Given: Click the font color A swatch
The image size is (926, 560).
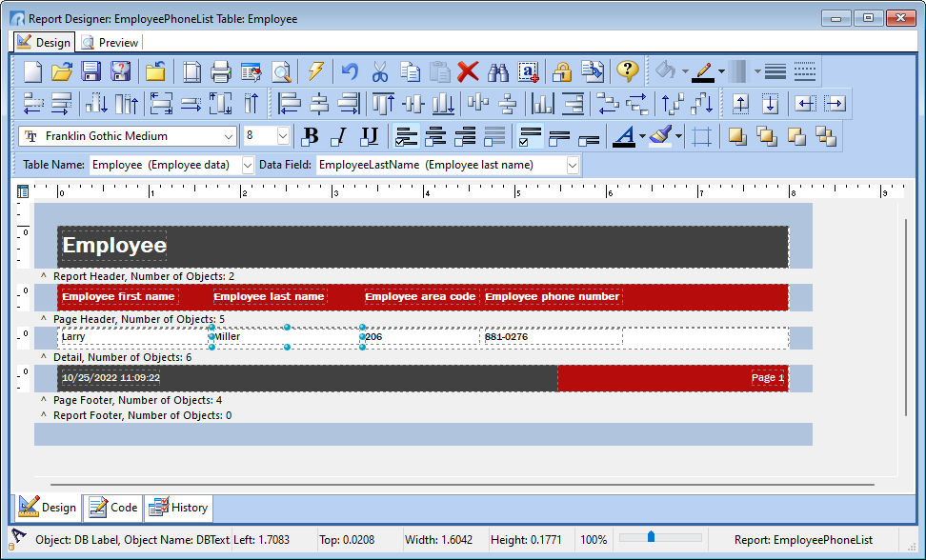Looking at the screenshot, I should tap(624, 136).
